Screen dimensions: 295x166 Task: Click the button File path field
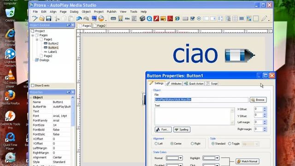(x=201, y=100)
